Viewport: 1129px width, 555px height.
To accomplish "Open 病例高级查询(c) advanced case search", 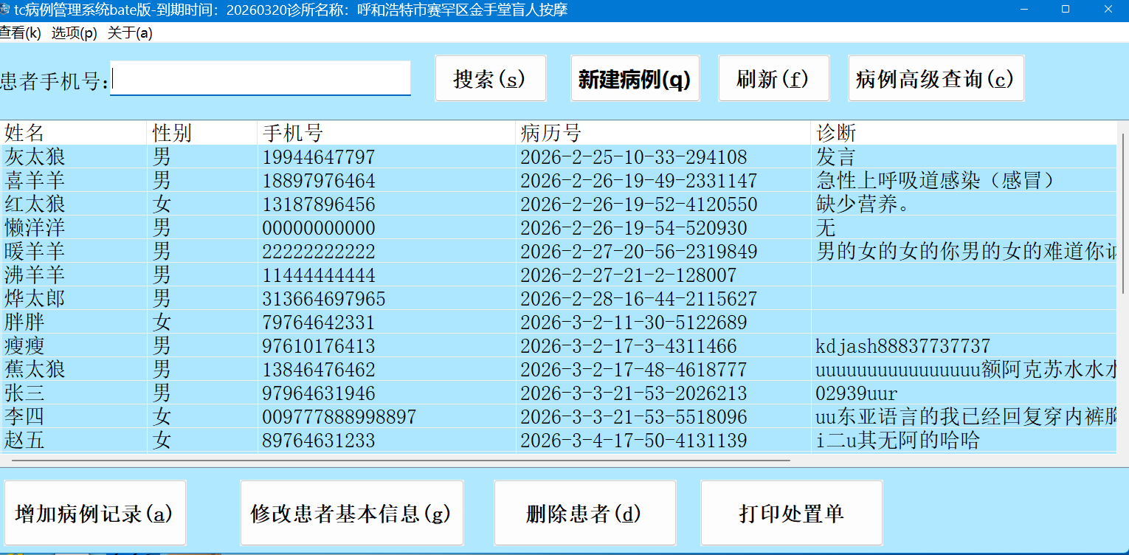I will tap(936, 77).
